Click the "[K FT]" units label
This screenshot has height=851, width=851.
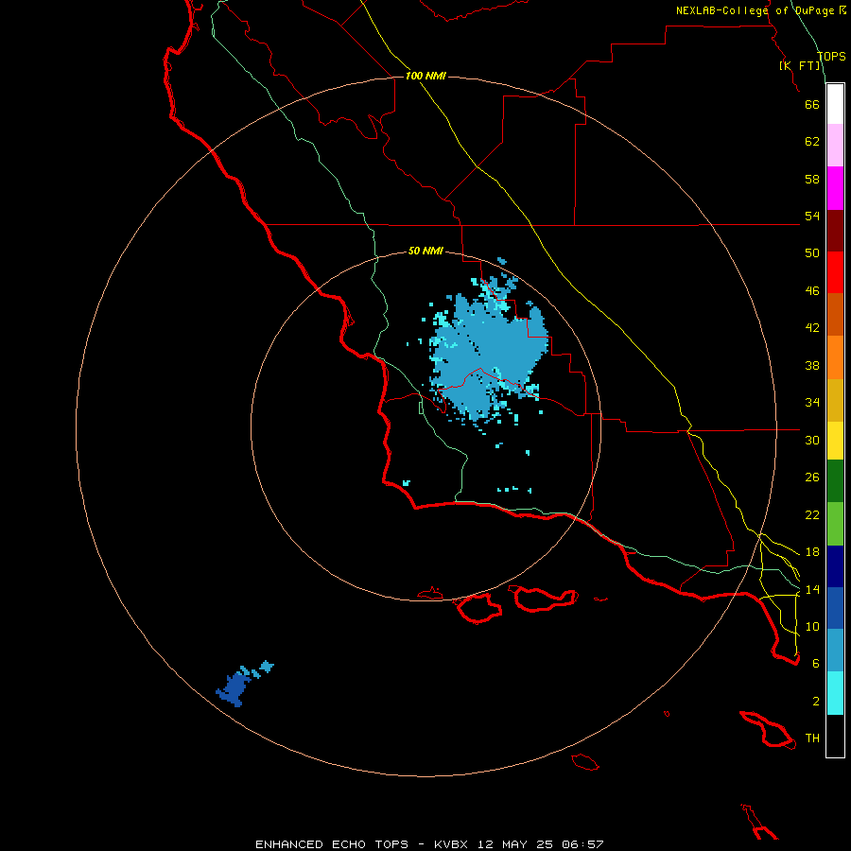tap(799, 65)
